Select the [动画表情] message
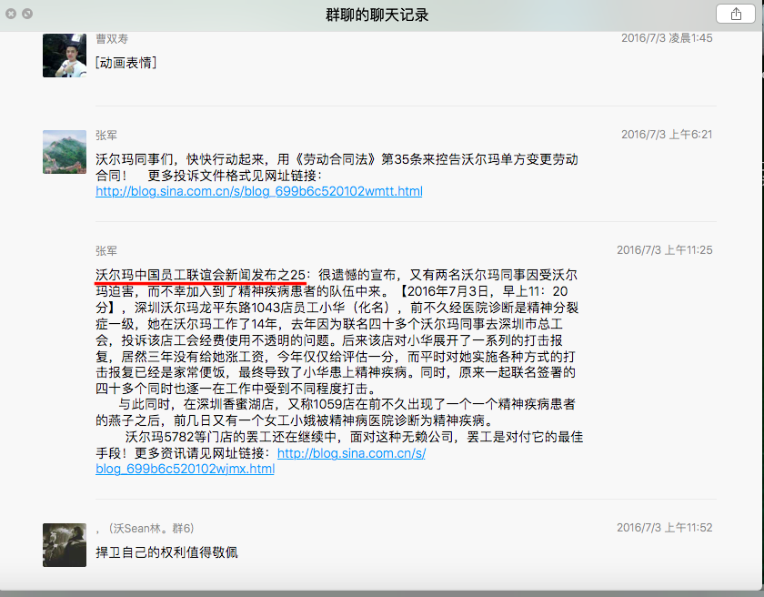764x597 pixels. click(126, 63)
